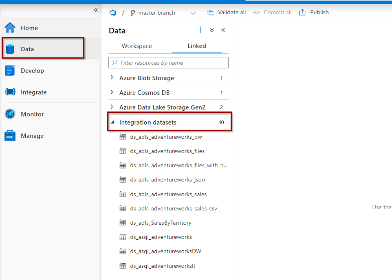Click table icon beside ds_adls_adventureworks_dw
Viewport: 392px width, 280px height.
123,137
